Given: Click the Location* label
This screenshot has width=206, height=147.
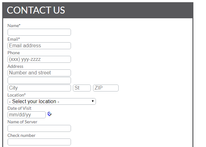Looking at the screenshot, I should (x=17, y=95).
